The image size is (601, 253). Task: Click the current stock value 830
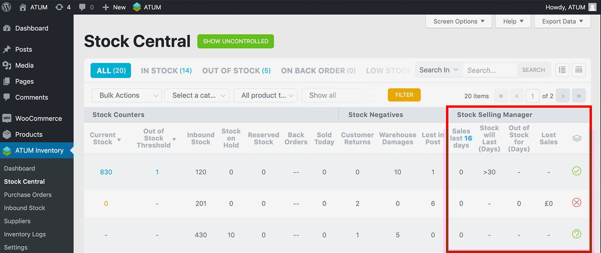[106, 172]
